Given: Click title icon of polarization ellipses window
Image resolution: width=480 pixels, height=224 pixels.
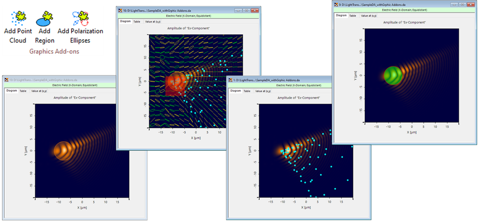Looking at the screenshot, I should pos(120,10).
